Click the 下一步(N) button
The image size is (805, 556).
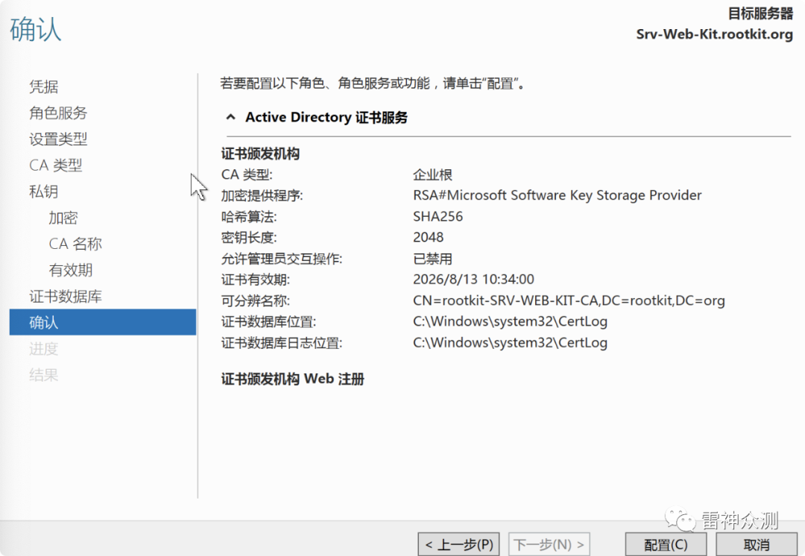(549, 544)
